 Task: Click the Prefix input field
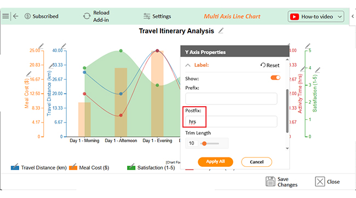tap(231, 98)
